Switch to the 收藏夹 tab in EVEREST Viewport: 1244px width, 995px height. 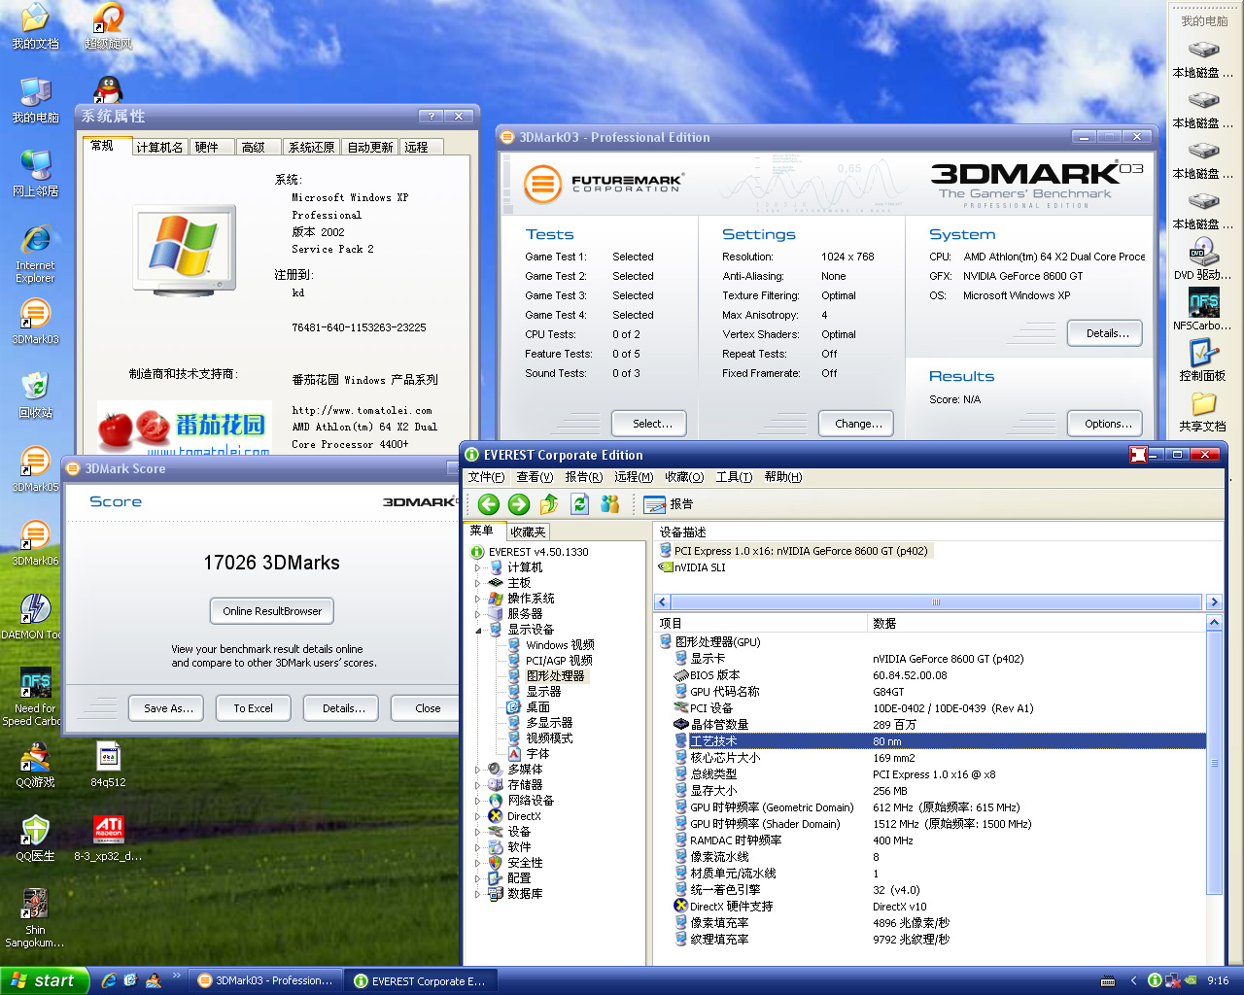(x=529, y=532)
